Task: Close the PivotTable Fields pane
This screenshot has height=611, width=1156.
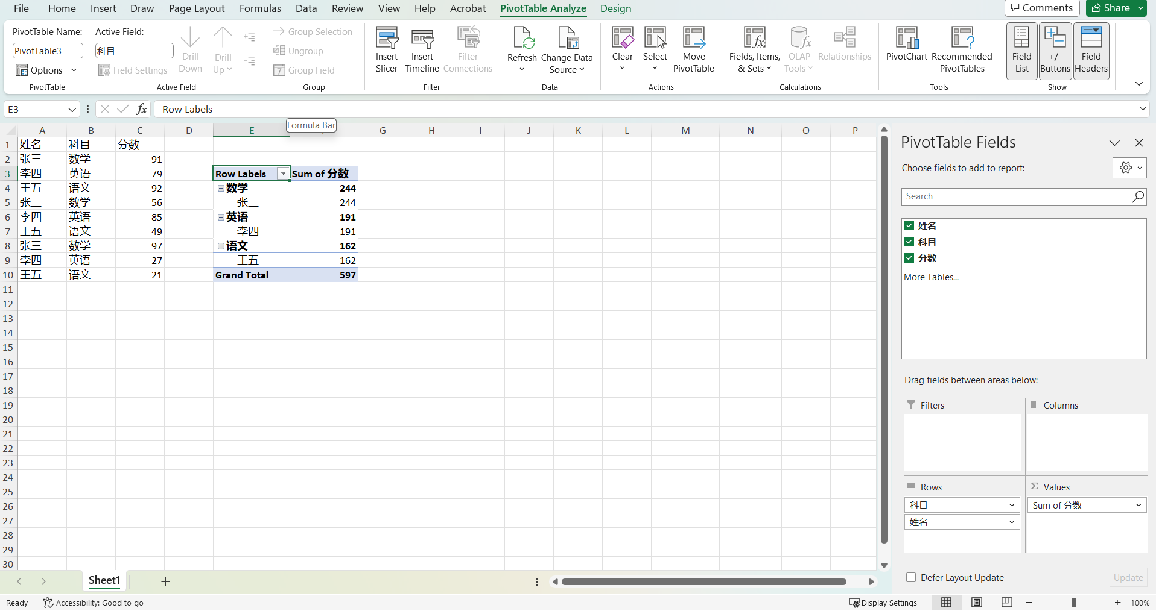Action: 1139,143
